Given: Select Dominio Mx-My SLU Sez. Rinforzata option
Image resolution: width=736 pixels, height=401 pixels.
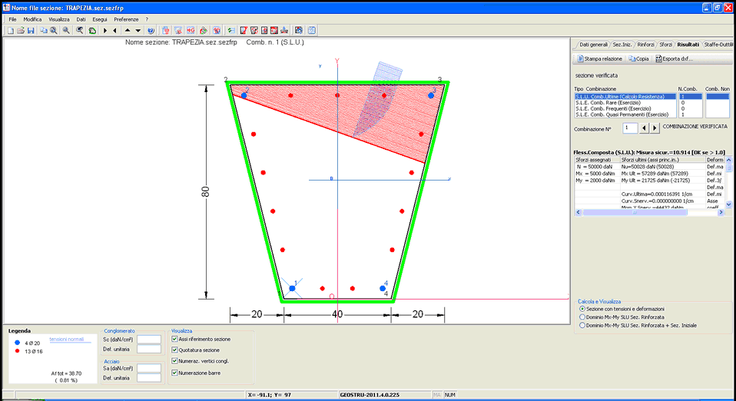Looking at the screenshot, I should pyautogui.click(x=582, y=317).
